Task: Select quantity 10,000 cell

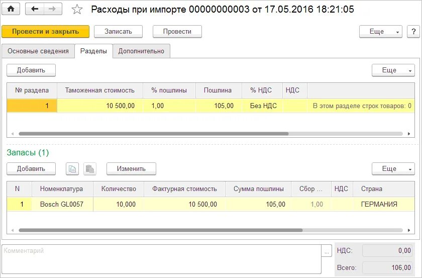Action: 119,205
